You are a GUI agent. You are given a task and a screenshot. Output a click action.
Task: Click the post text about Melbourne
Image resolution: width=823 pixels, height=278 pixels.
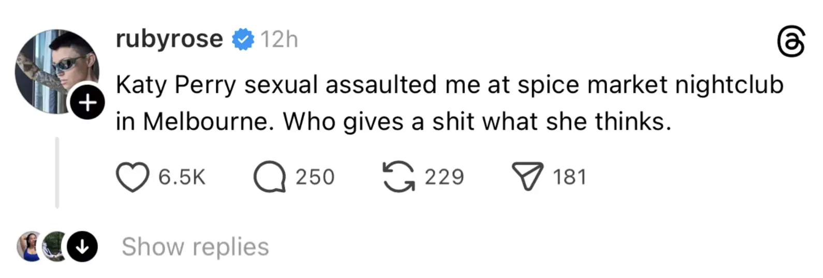coord(393,122)
